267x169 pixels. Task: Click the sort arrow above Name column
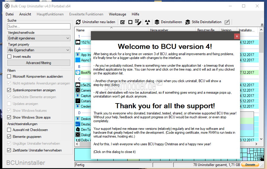111,28
